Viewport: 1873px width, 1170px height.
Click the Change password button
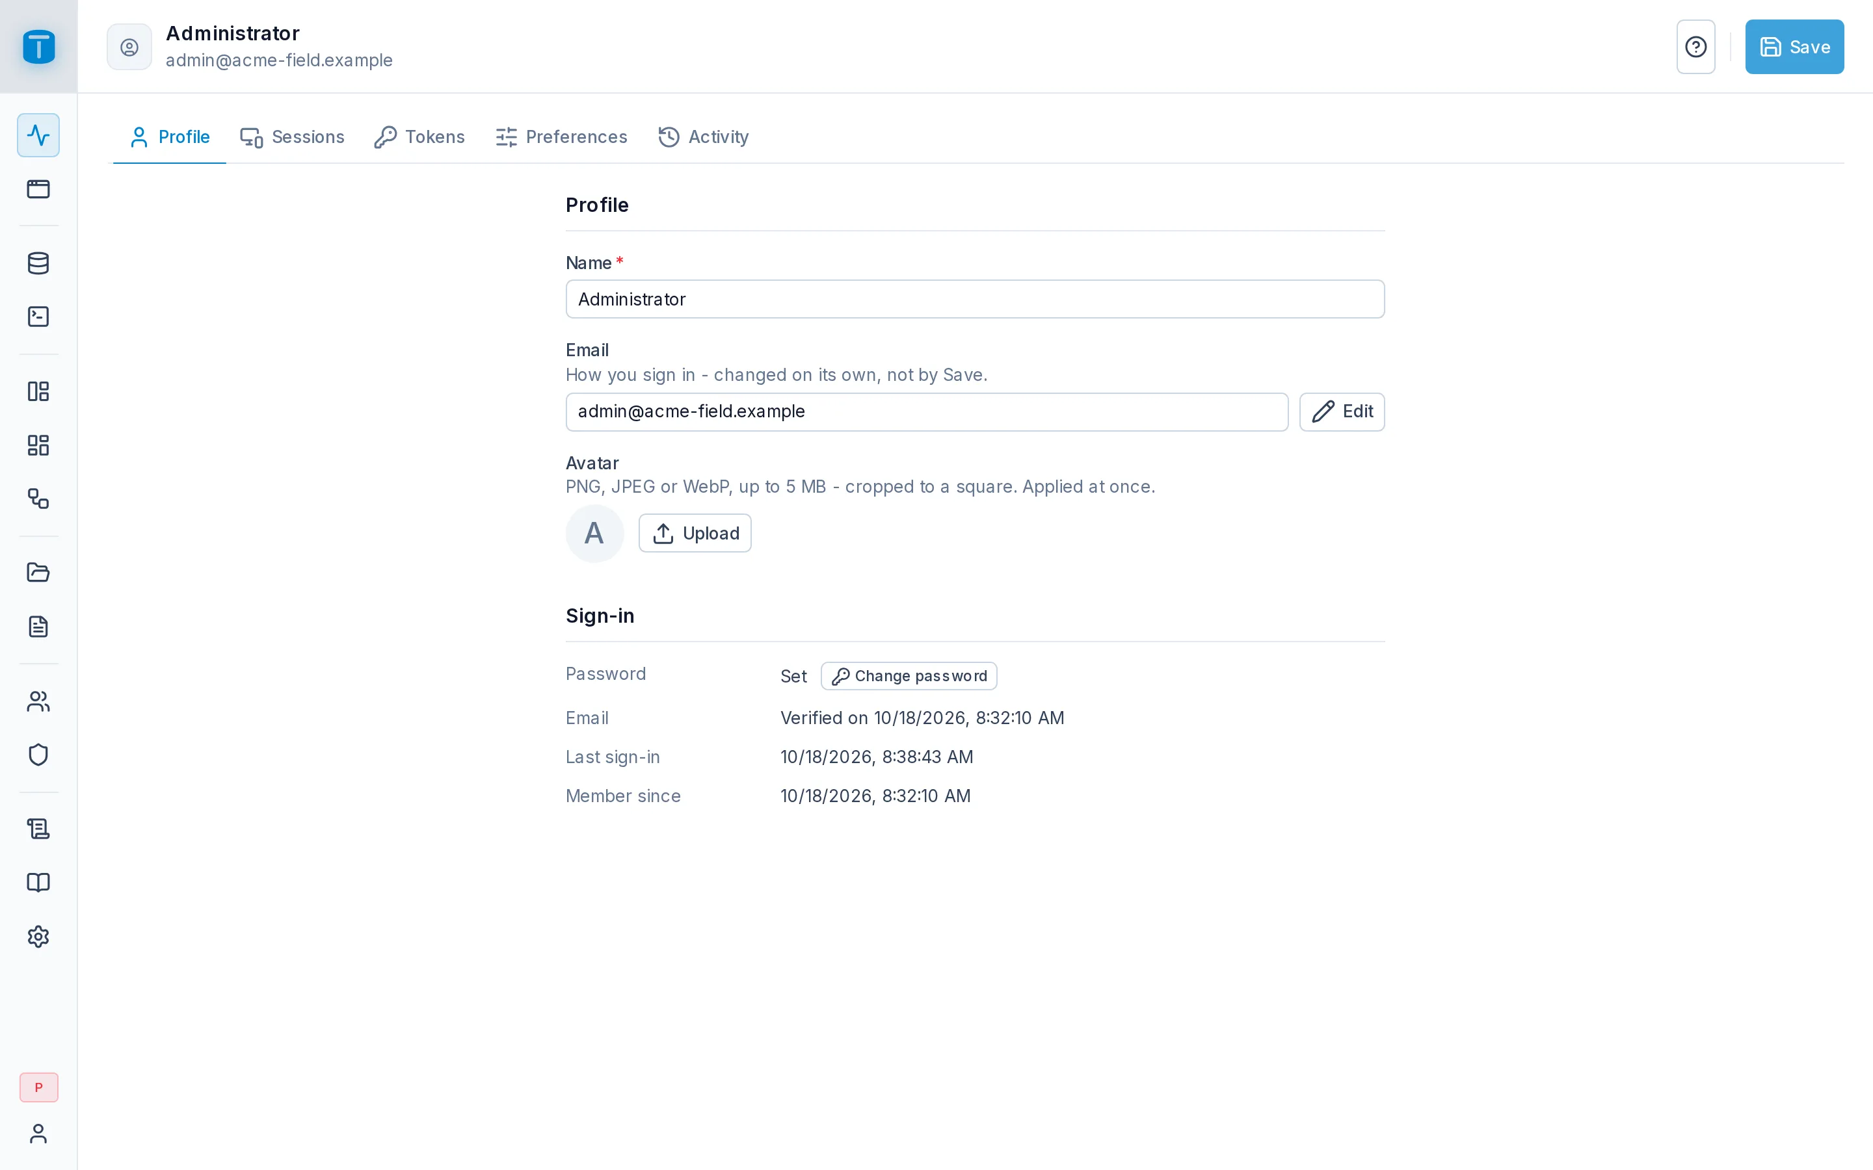click(909, 676)
